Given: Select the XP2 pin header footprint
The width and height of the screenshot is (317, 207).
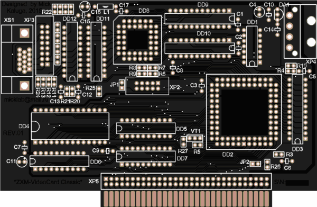Looking at the screenshot, I should click(147, 86).
